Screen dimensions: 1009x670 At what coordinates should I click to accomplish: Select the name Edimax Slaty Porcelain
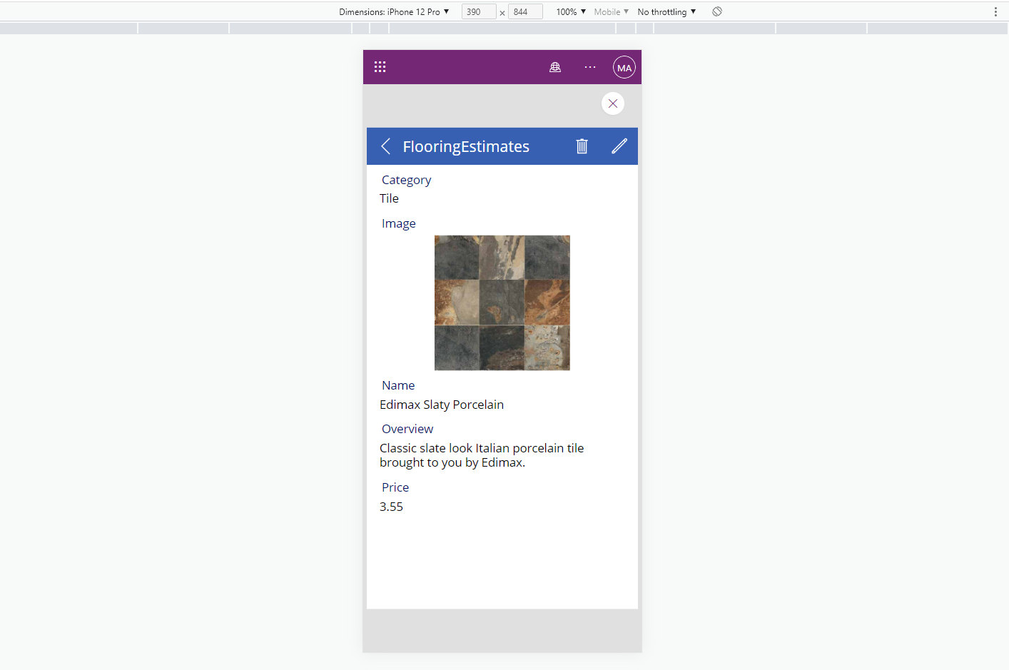click(441, 404)
